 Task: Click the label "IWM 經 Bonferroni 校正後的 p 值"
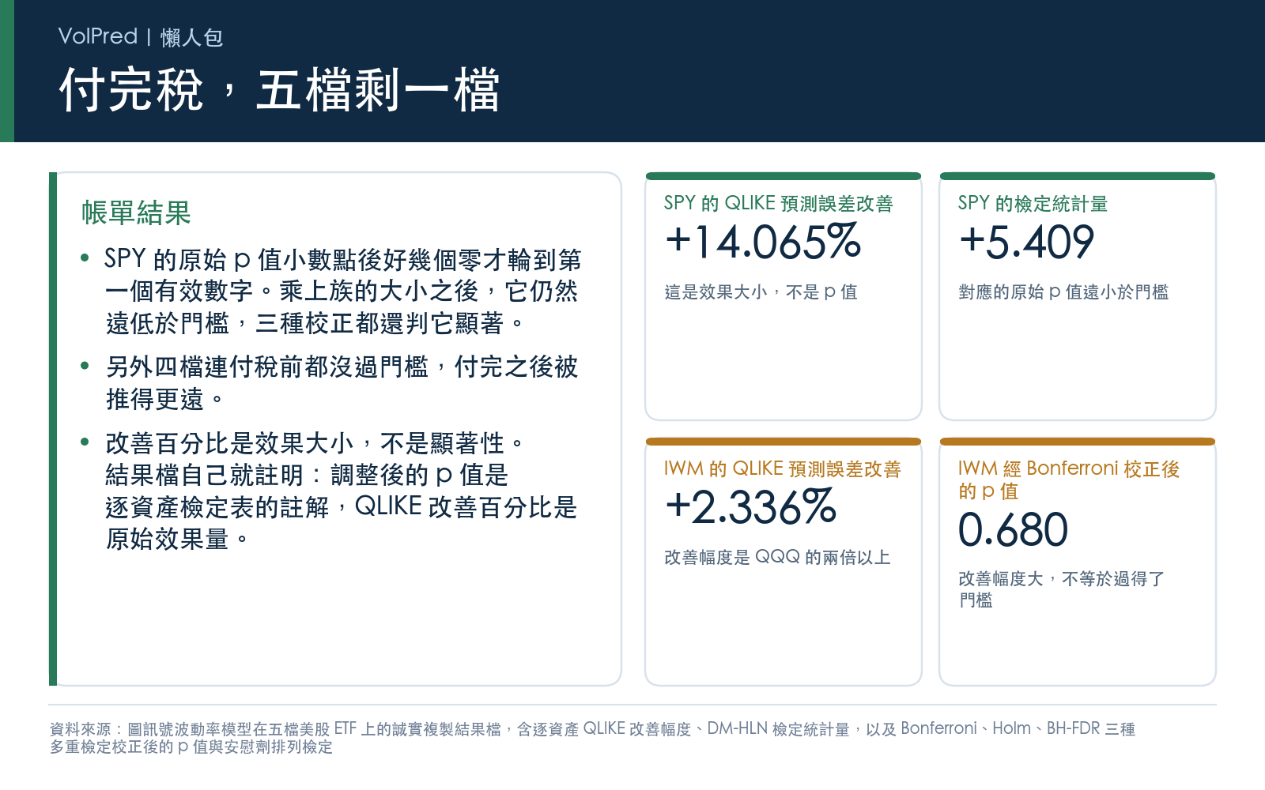point(1069,480)
